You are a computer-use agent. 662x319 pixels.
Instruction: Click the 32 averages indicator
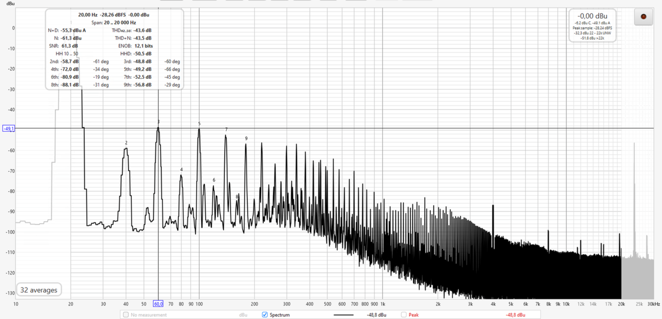click(x=39, y=290)
